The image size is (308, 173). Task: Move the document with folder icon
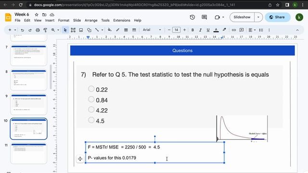[x=44, y=15]
